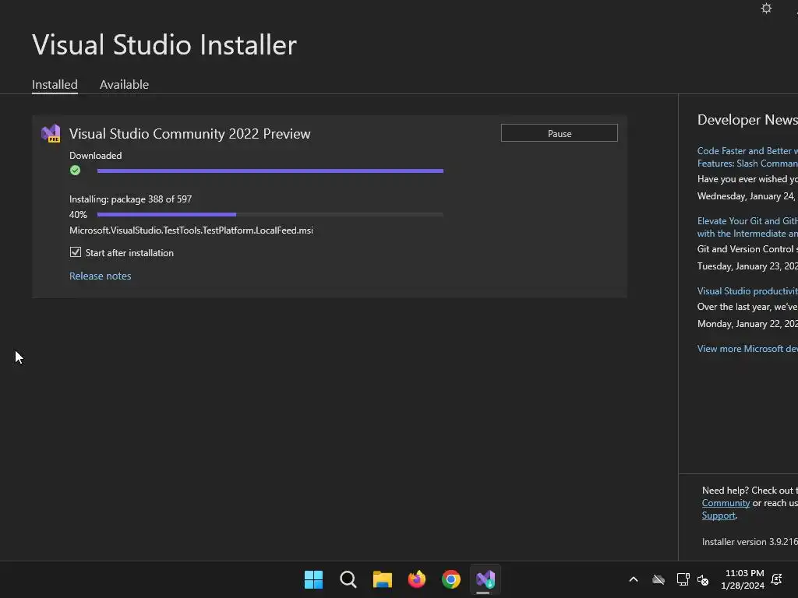The width and height of the screenshot is (798, 598).
Task: Open the Windows Start menu
Action: (x=313, y=579)
